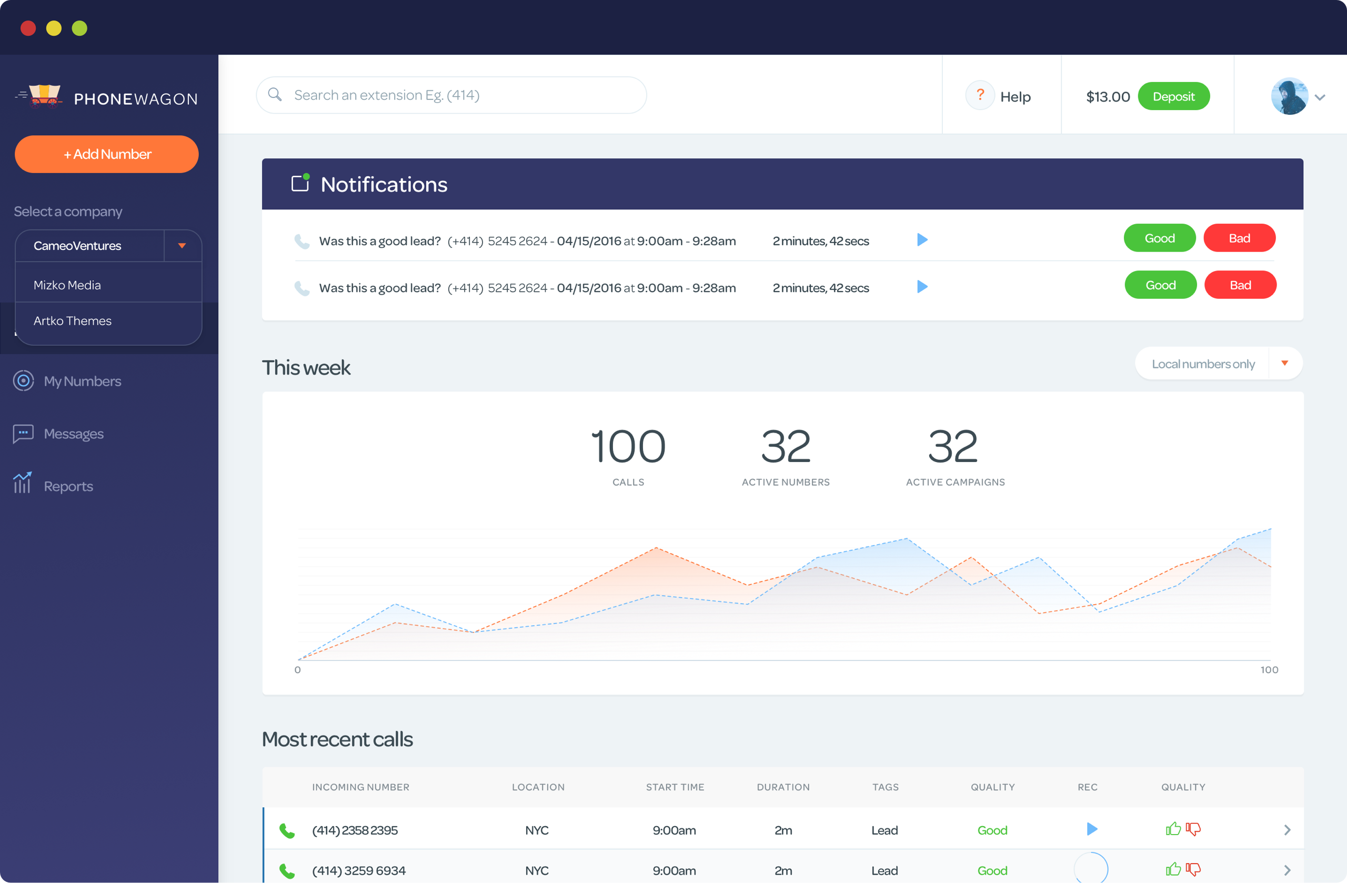Play the first notification call recording
The height and width of the screenshot is (883, 1347).
point(922,240)
